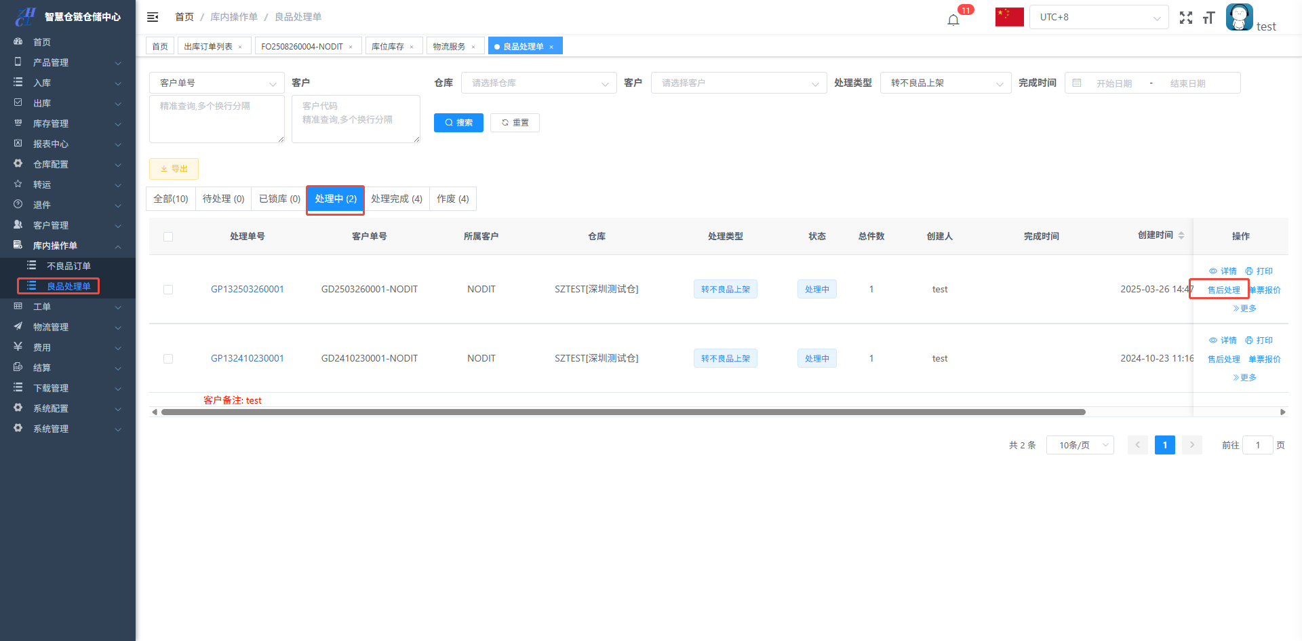Click the notification bell icon

click(953, 19)
